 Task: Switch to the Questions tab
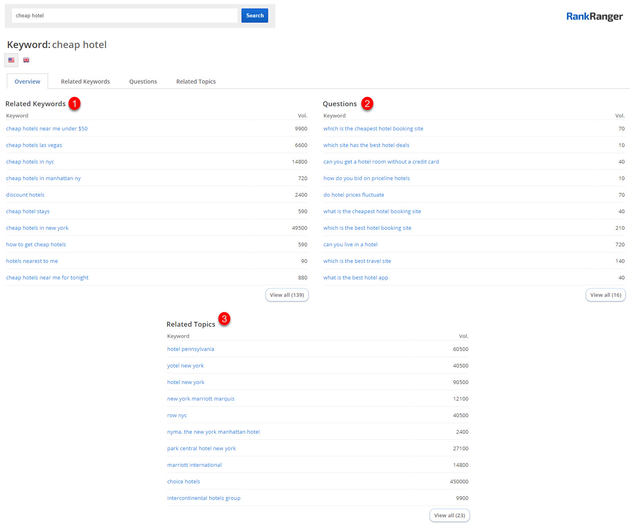[143, 82]
